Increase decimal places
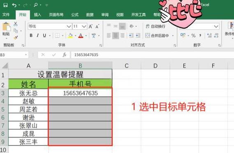The height and width of the screenshot is (153, 234). (x=209, y=35)
